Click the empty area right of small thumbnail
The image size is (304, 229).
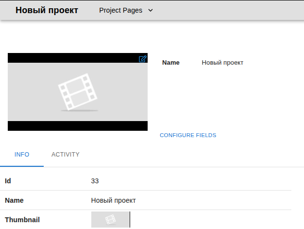pyautogui.click(x=209, y=220)
